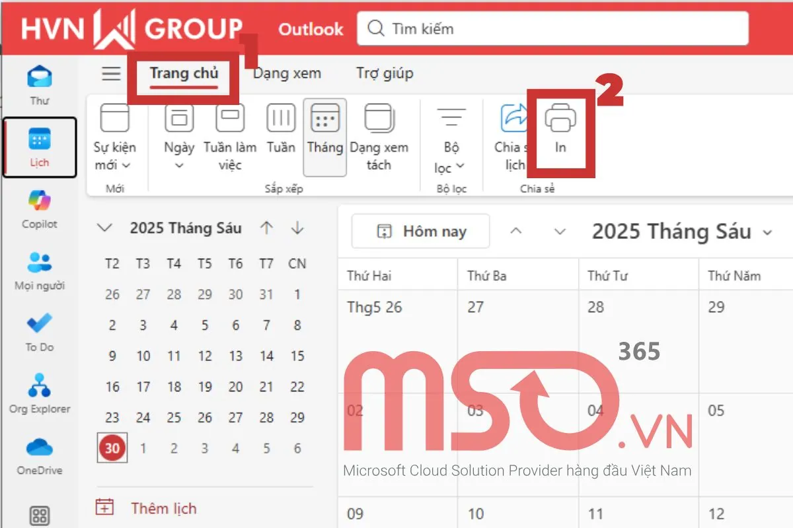Toggle the Tháng month view

click(x=324, y=135)
